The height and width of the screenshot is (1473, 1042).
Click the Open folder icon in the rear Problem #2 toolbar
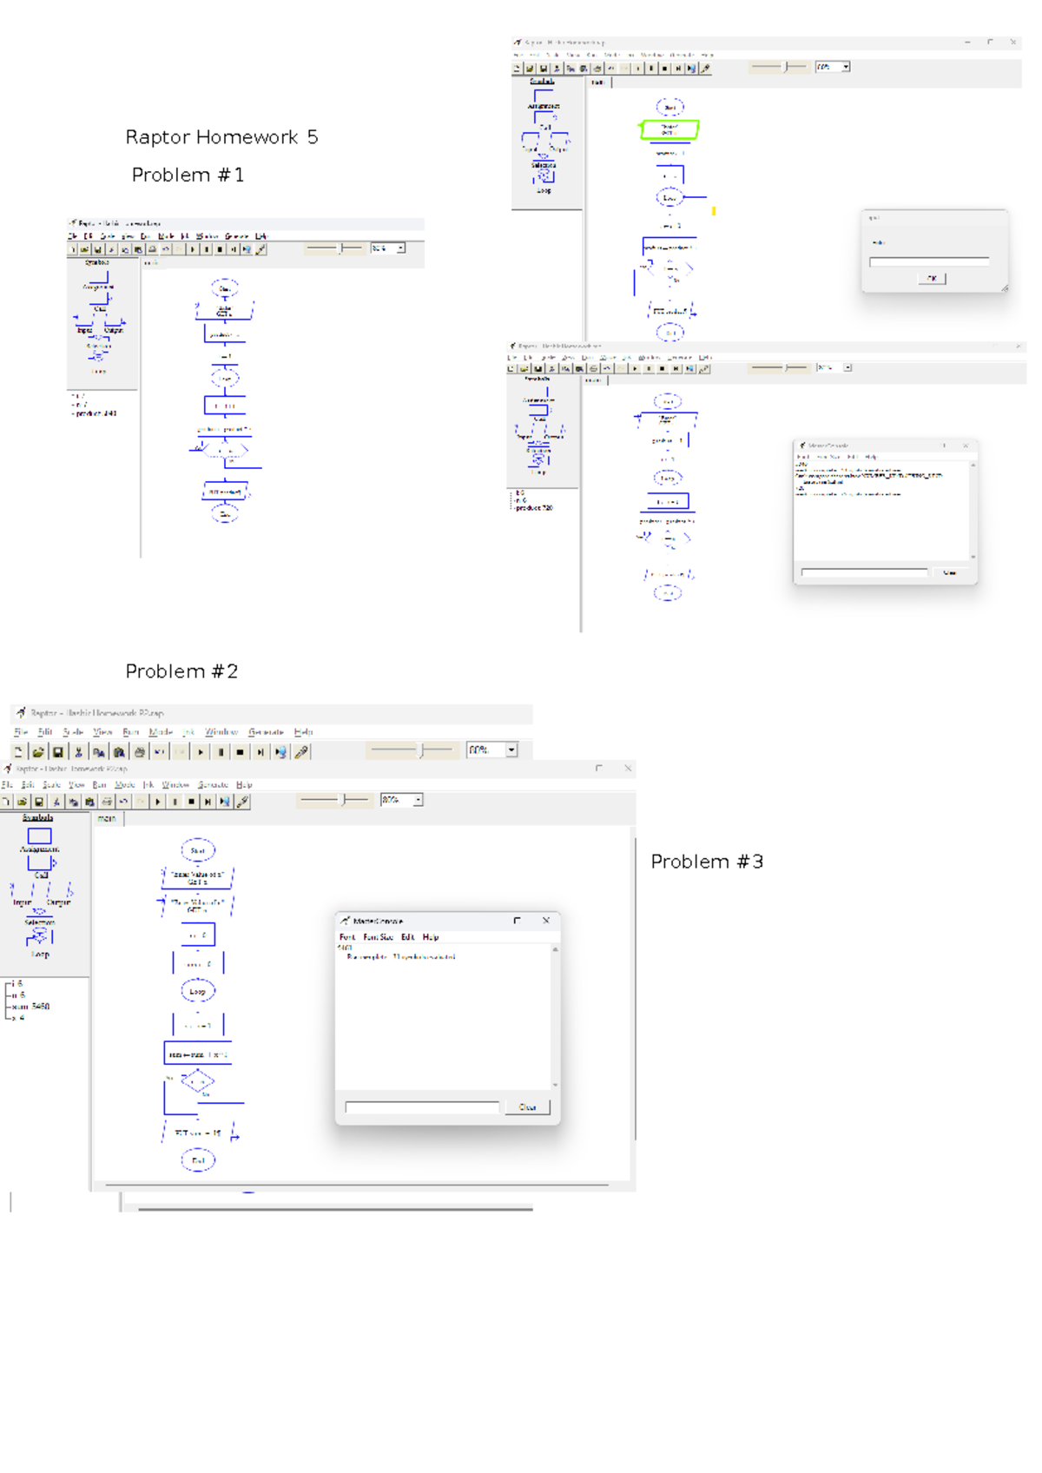pos(38,752)
